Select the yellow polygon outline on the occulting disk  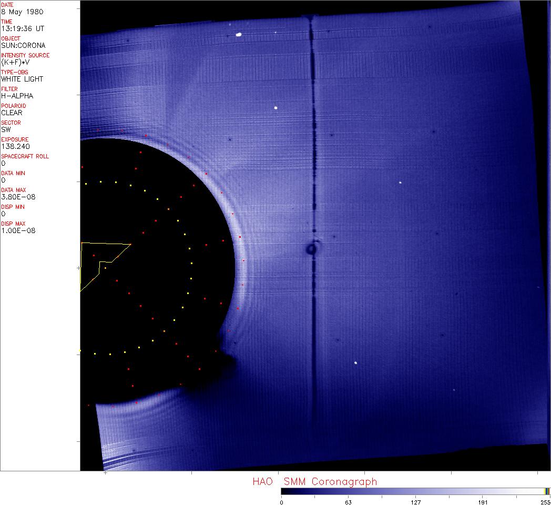click(105, 244)
